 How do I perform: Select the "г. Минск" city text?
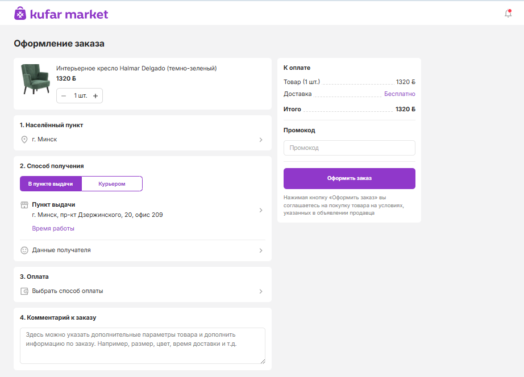click(x=44, y=140)
